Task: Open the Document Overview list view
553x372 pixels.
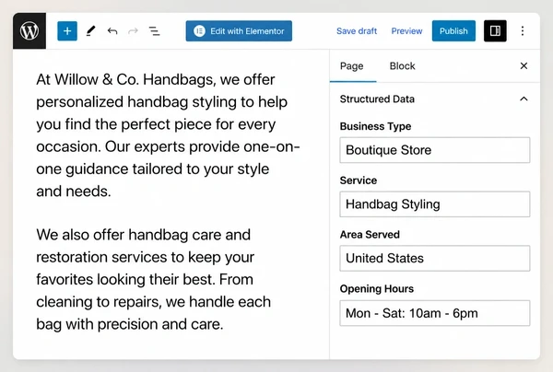Action: 154,31
